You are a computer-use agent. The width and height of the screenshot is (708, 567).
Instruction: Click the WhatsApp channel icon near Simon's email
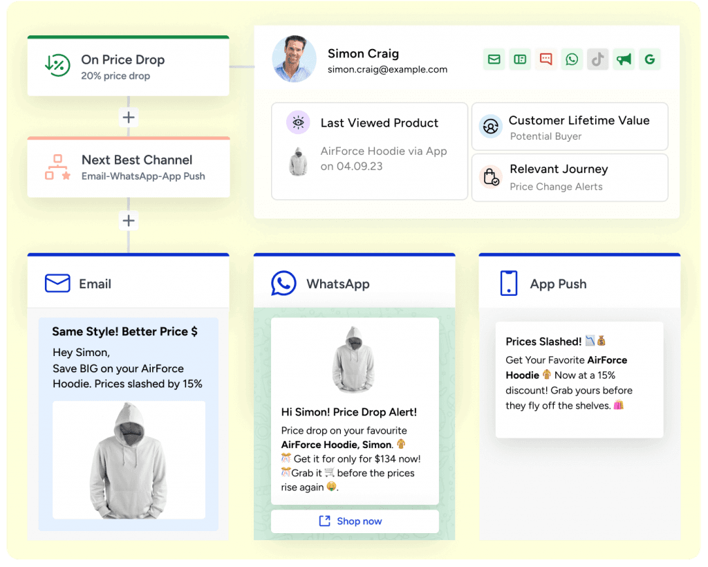point(572,59)
